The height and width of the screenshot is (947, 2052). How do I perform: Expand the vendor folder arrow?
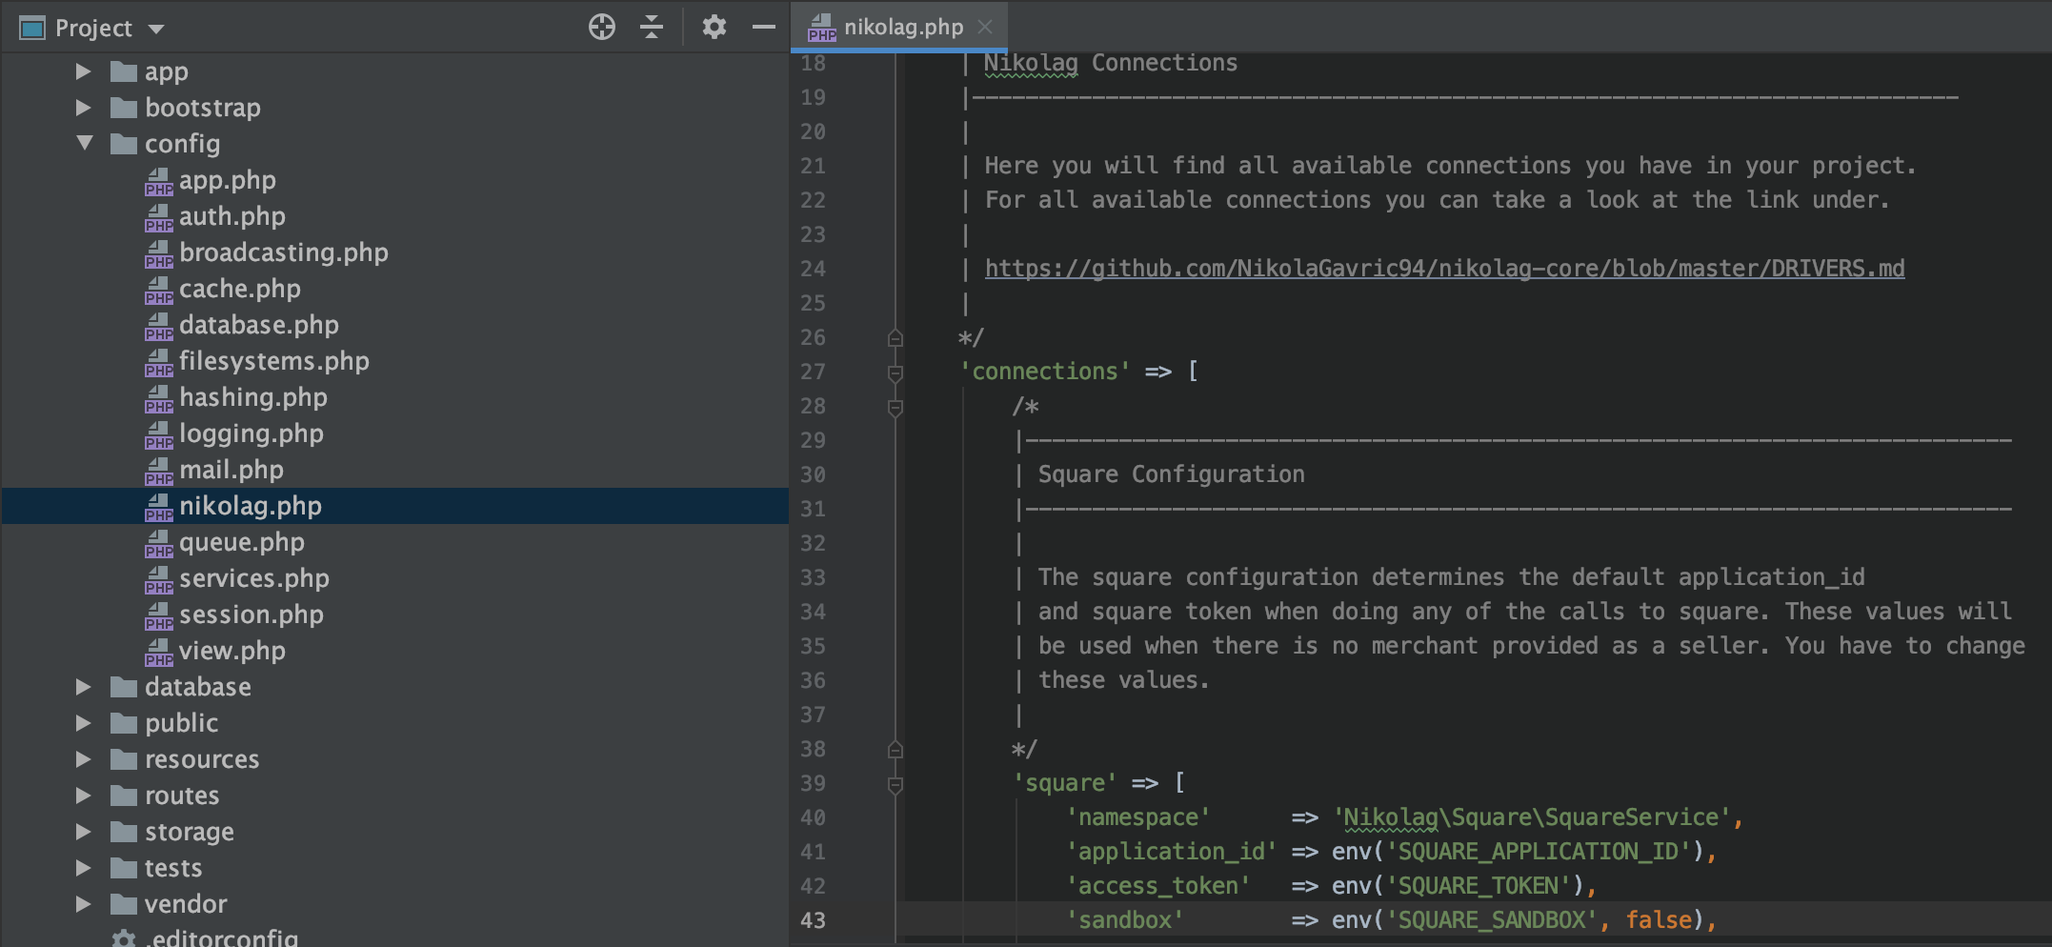(84, 904)
